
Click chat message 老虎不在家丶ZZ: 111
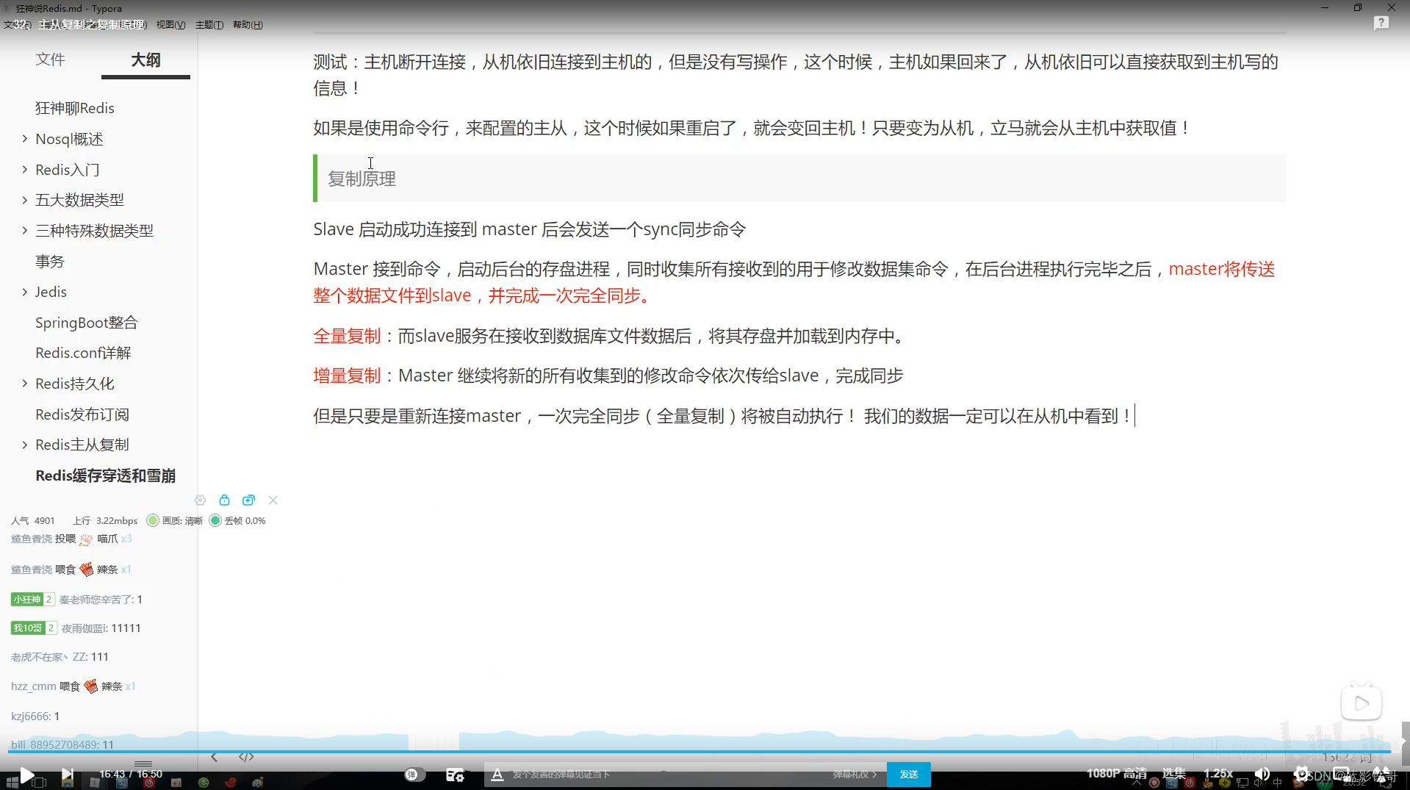pyautogui.click(x=60, y=657)
